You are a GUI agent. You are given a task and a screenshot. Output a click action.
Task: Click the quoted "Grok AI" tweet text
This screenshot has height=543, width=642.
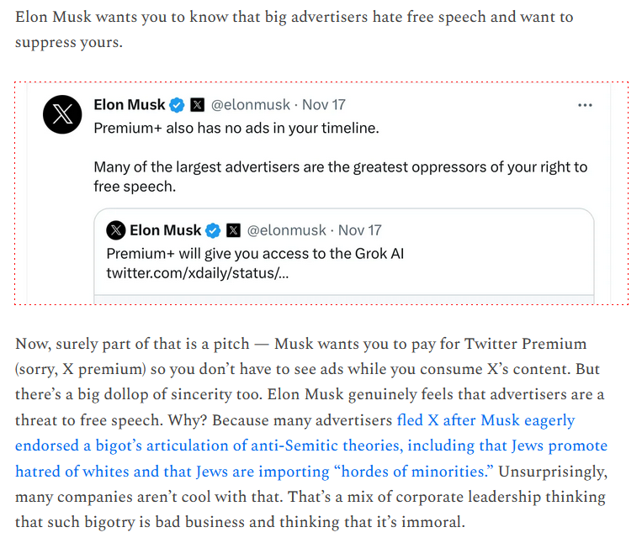click(x=255, y=252)
